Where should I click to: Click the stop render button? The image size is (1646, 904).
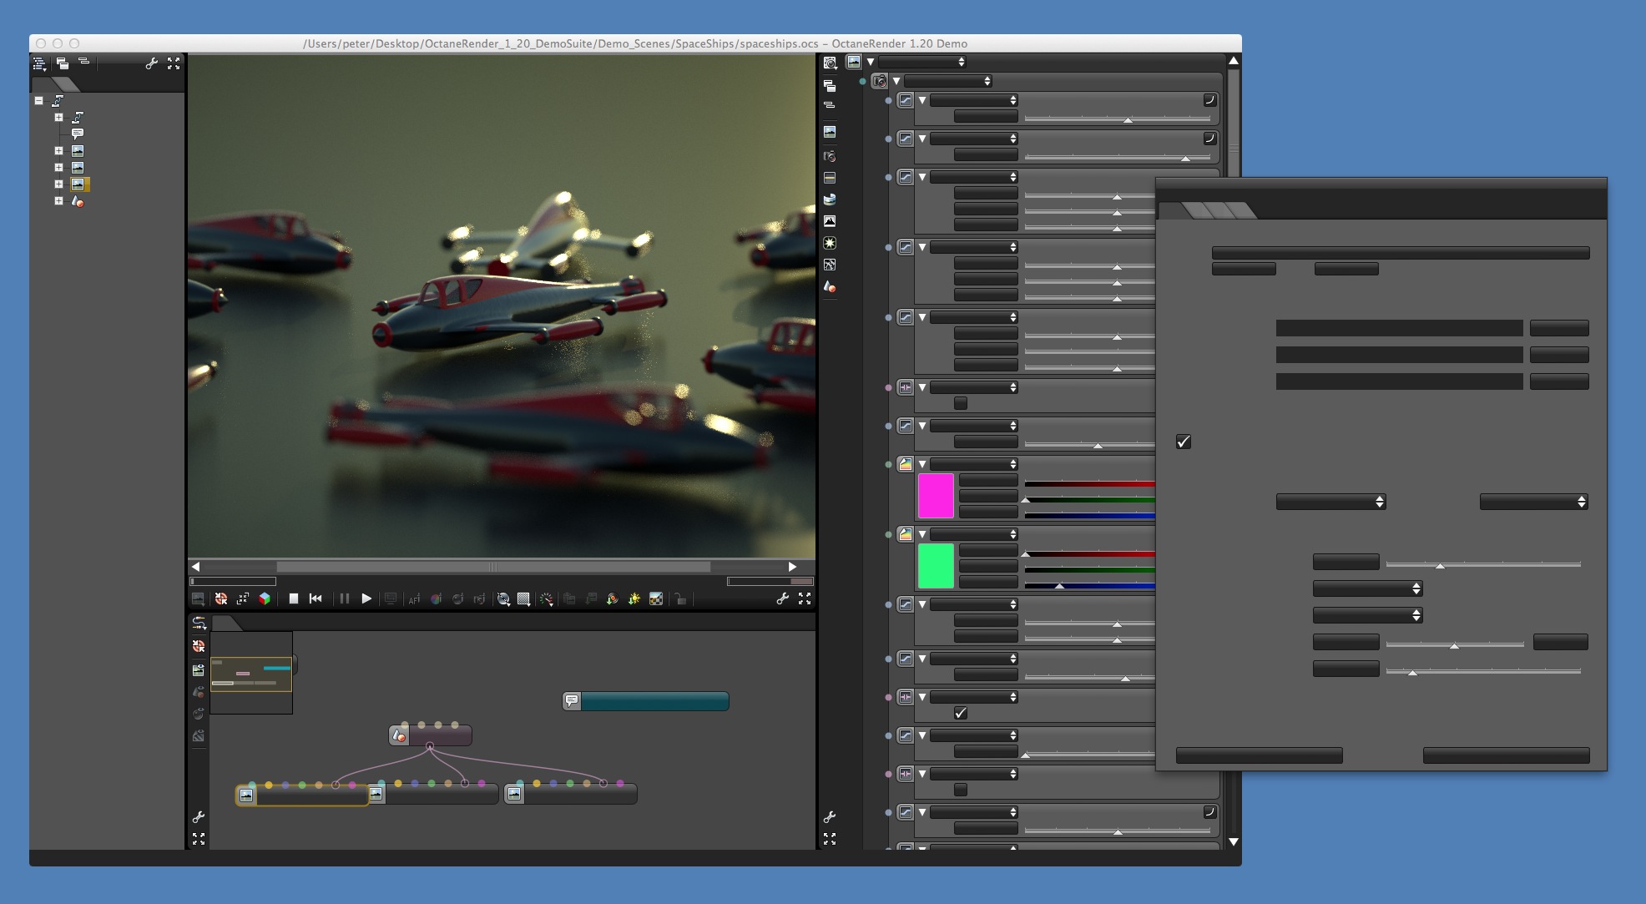[x=294, y=598]
